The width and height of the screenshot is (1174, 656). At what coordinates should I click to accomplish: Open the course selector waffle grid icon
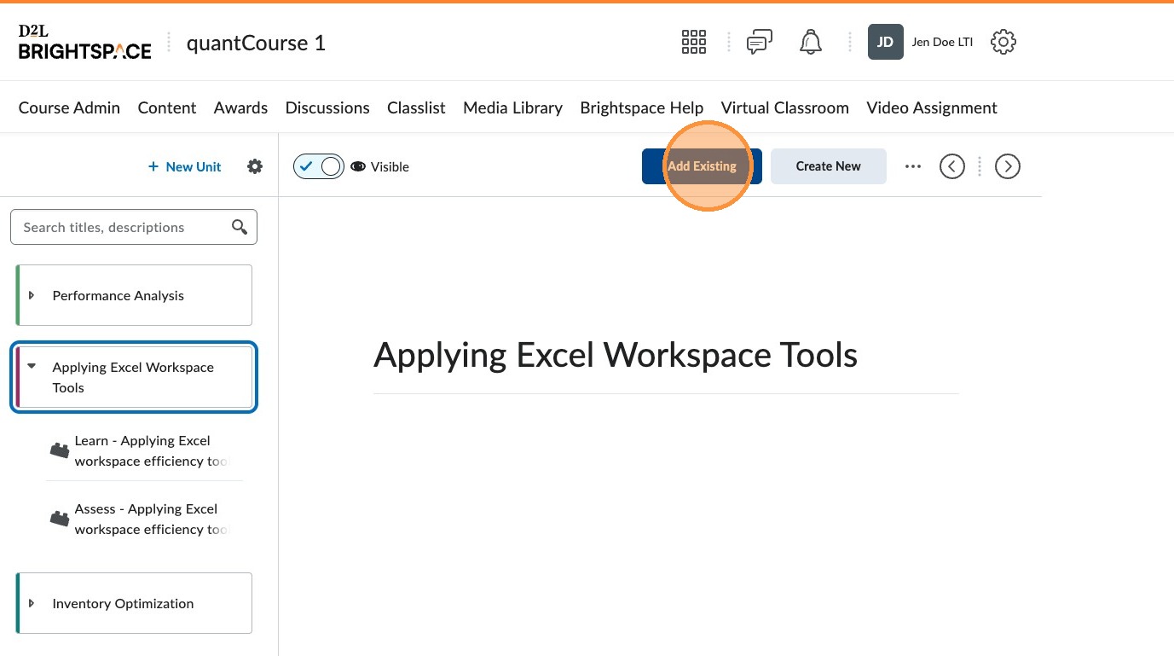coord(694,42)
